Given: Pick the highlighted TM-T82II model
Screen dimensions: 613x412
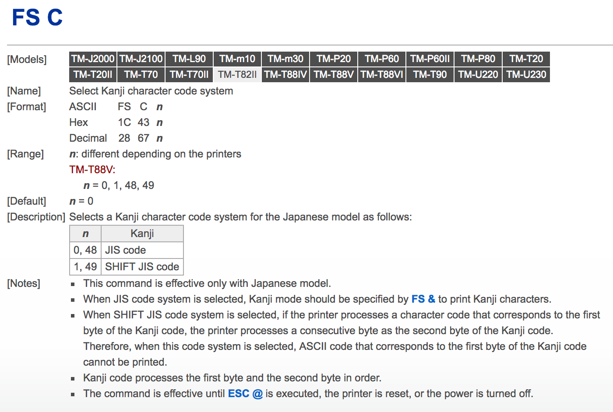Looking at the screenshot, I should point(237,75).
